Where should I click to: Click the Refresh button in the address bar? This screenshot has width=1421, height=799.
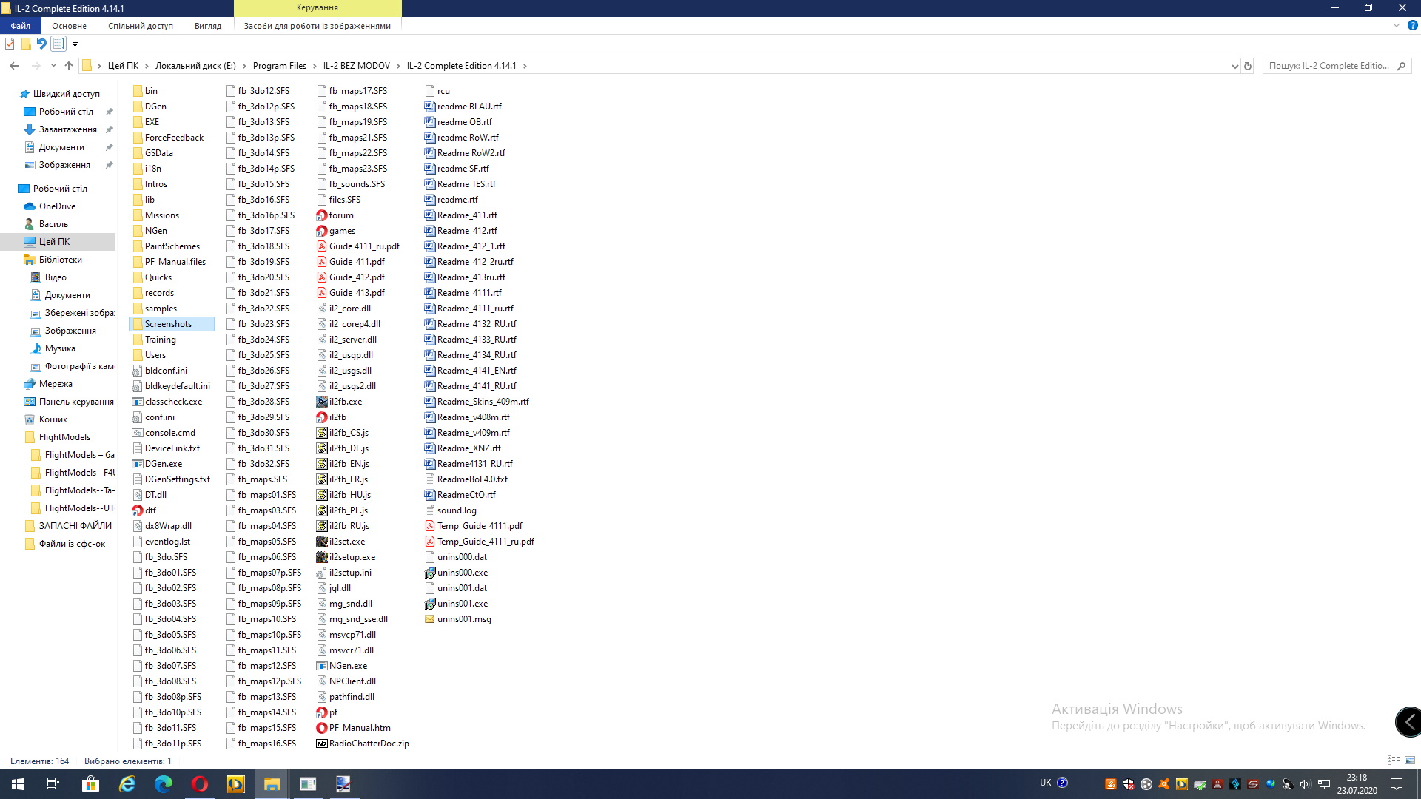pyautogui.click(x=1248, y=66)
